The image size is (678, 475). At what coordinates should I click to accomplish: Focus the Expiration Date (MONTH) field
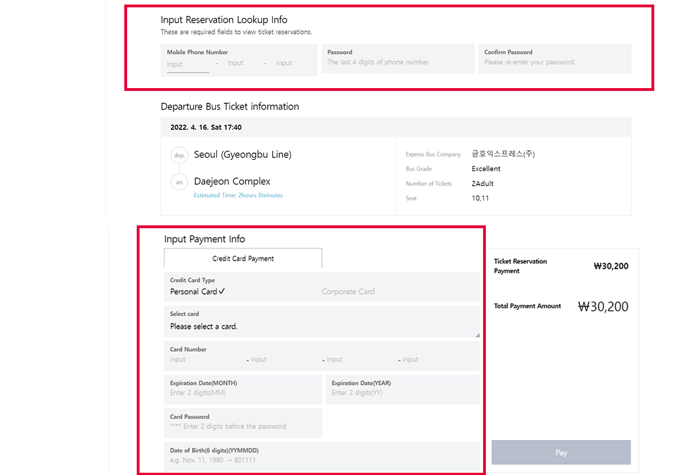pos(243,389)
